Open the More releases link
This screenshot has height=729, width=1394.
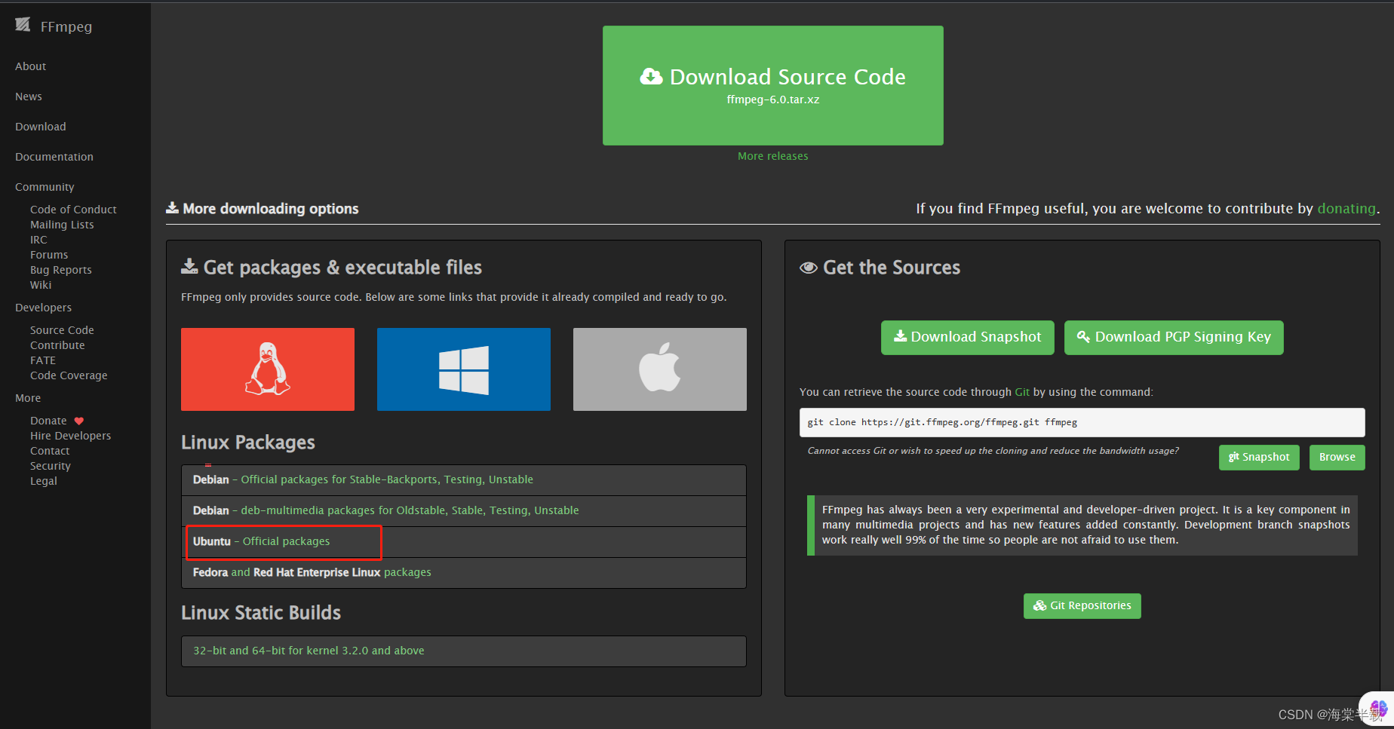(x=773, y=156)
